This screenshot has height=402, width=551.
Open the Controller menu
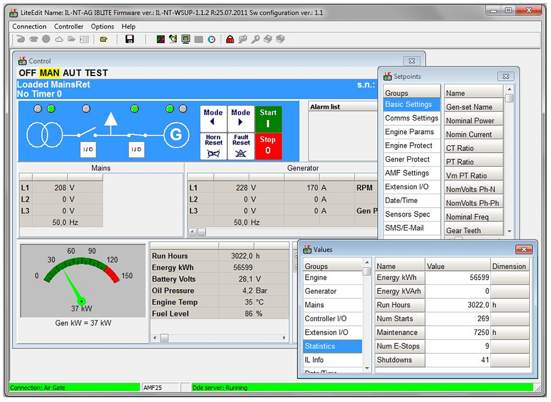pyautogui.click(x=69, y=26)
